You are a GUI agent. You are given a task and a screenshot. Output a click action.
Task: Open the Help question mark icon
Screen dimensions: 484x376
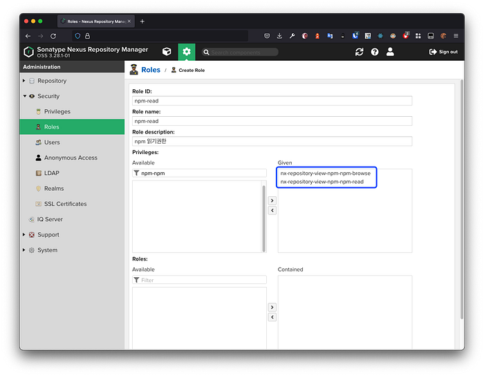[x=375, y=52]
